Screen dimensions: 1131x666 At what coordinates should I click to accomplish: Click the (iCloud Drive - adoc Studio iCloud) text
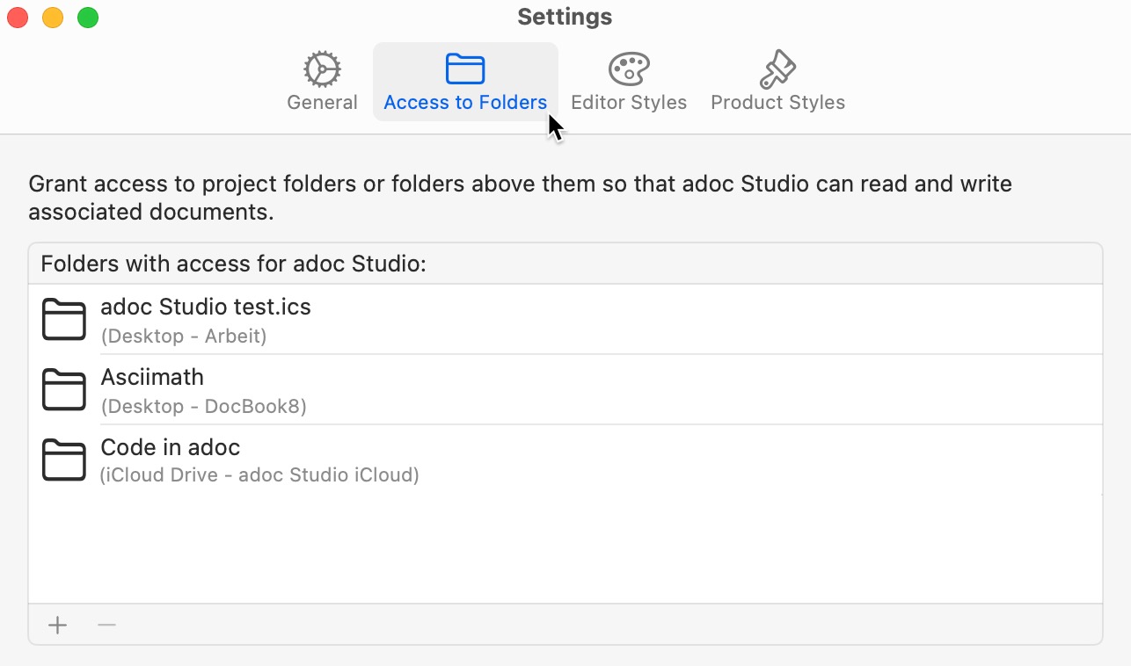tap(259, 475)
